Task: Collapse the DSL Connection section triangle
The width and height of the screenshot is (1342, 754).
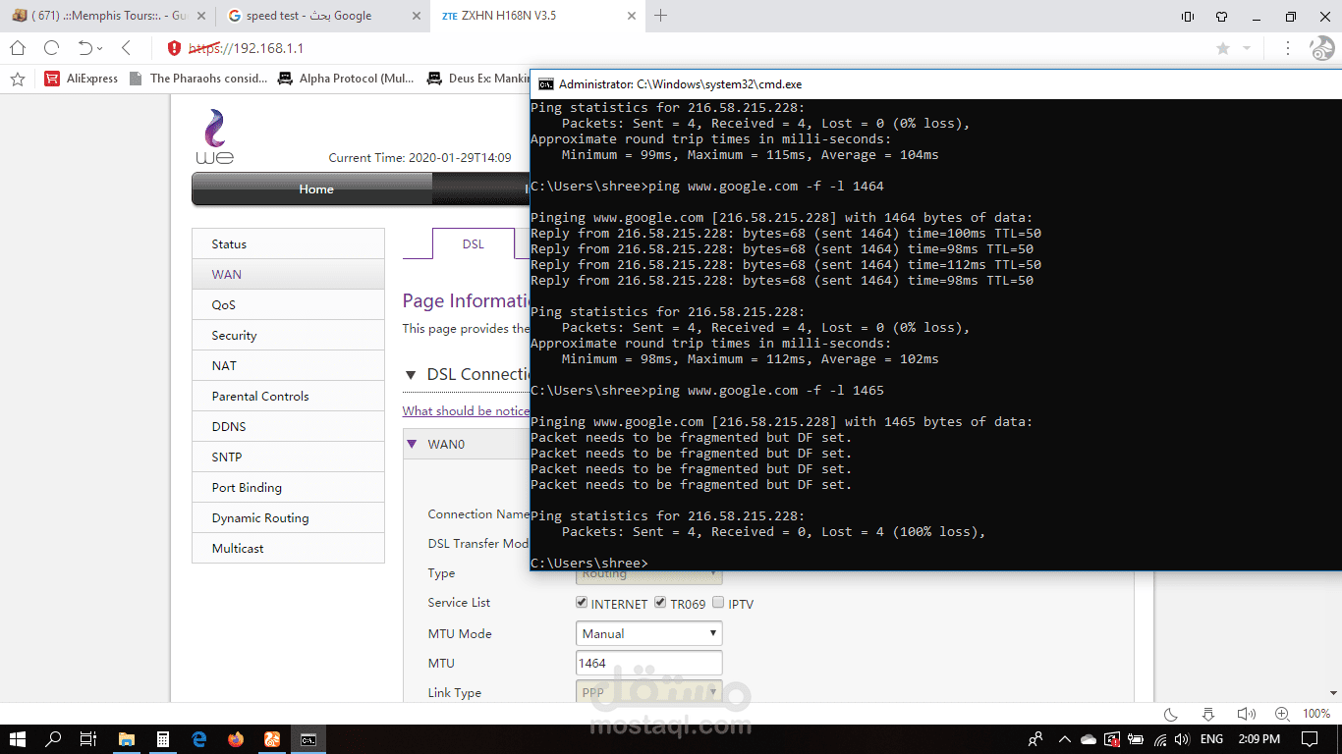Action: point(411,375)
